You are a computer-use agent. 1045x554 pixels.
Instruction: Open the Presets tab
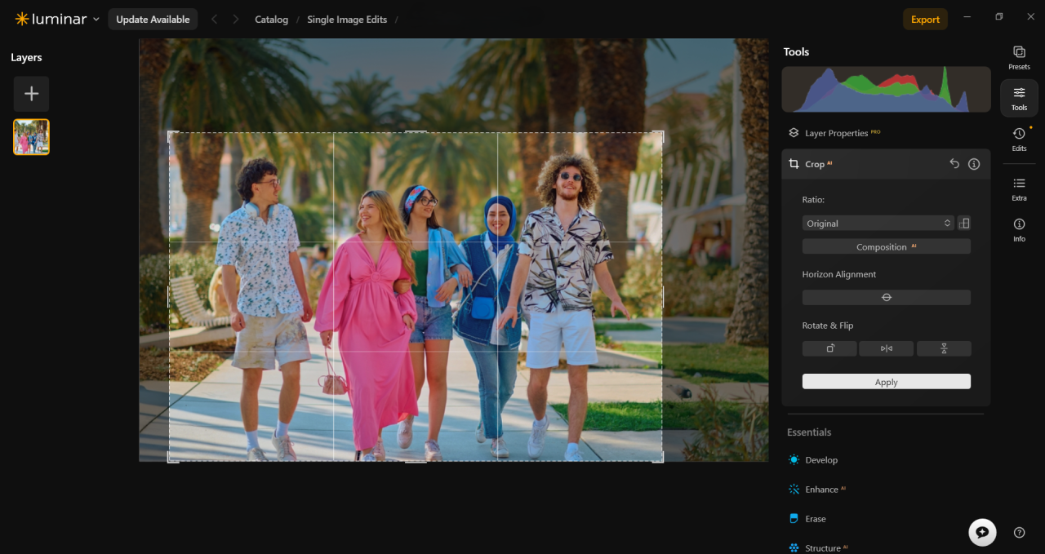1019,57
